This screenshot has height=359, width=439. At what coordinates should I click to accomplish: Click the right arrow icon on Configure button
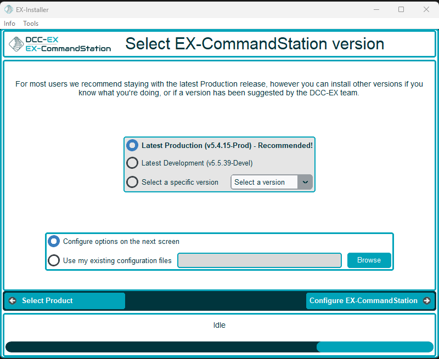point(427,300)
